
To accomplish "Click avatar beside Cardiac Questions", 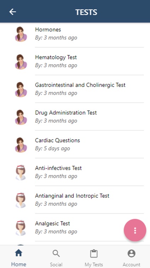I will (21, 145).
